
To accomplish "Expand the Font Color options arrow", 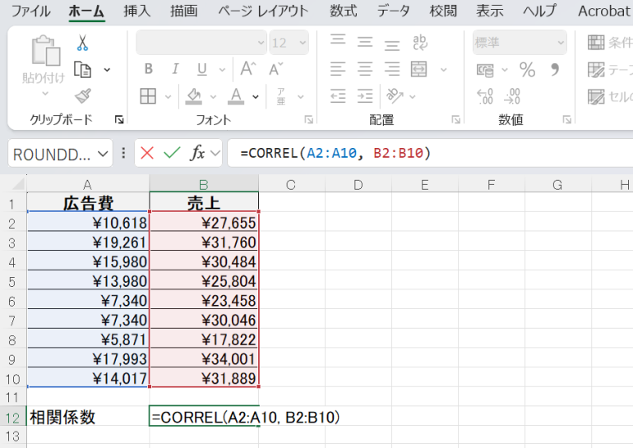I will tap(256, 97).
